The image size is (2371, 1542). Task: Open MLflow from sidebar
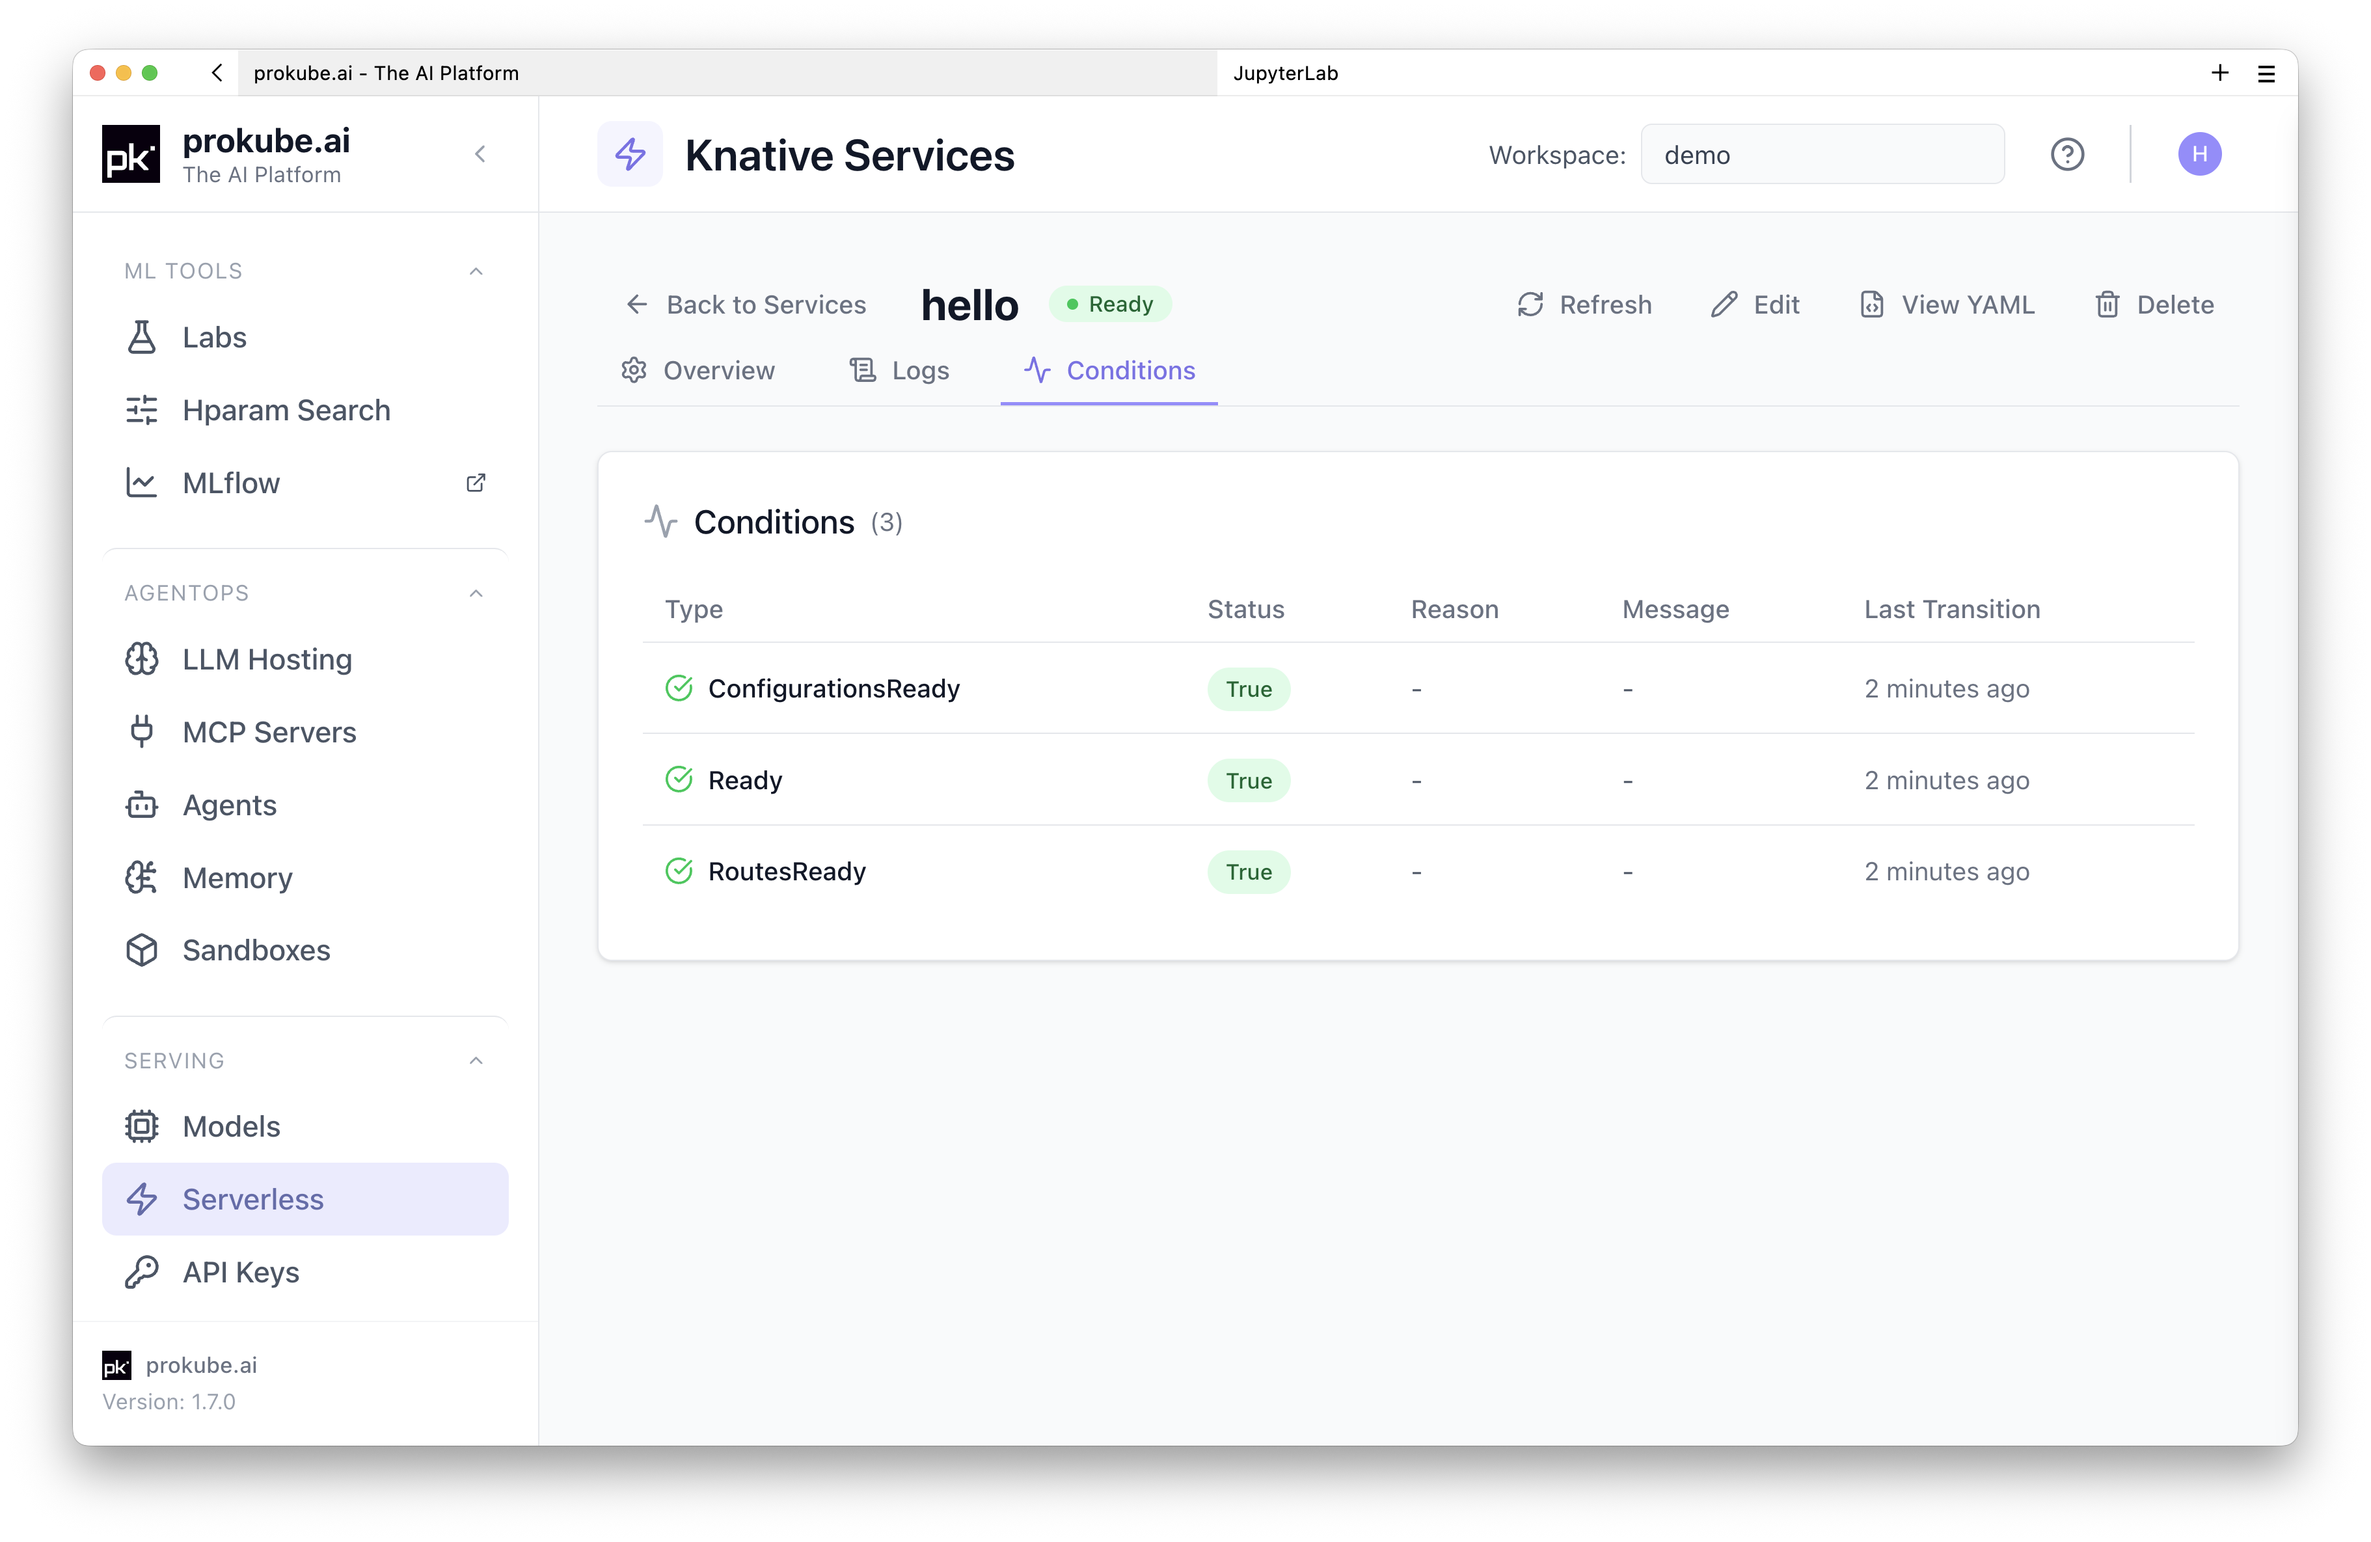click(305, 483)
